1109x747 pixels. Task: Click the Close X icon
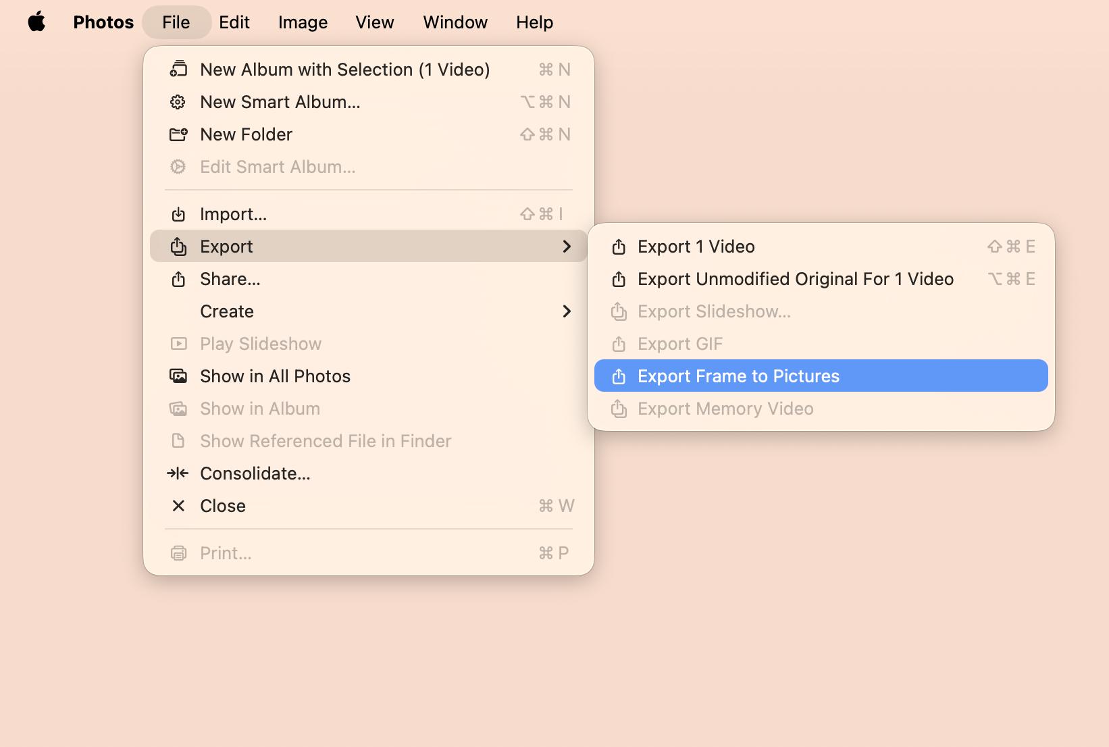178,506
